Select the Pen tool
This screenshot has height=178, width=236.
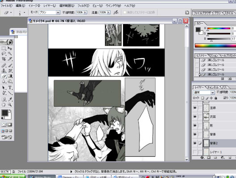click(x=4, y=93)
